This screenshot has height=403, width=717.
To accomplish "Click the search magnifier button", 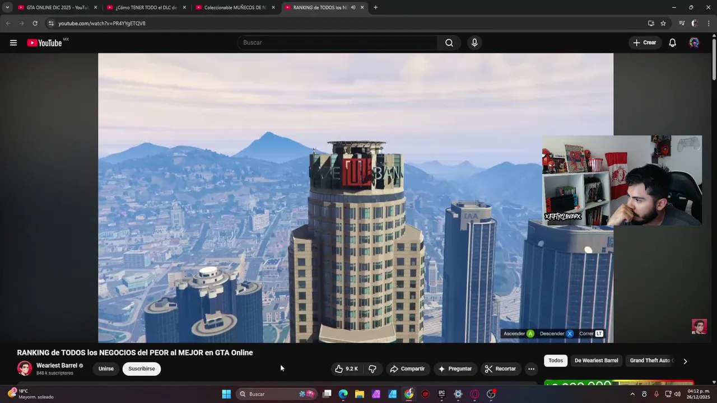I will click(x=449, y=43).
